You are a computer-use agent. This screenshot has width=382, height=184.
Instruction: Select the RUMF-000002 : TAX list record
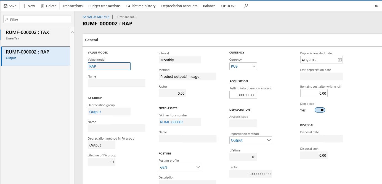35,35
